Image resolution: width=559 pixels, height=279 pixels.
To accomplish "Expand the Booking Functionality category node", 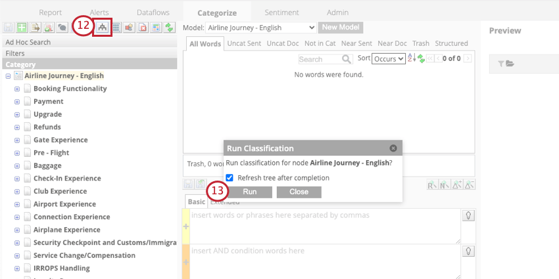I will 17,89.
